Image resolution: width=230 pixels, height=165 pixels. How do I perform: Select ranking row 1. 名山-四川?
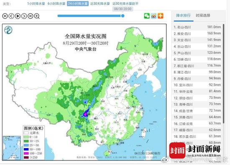point(197,27)
